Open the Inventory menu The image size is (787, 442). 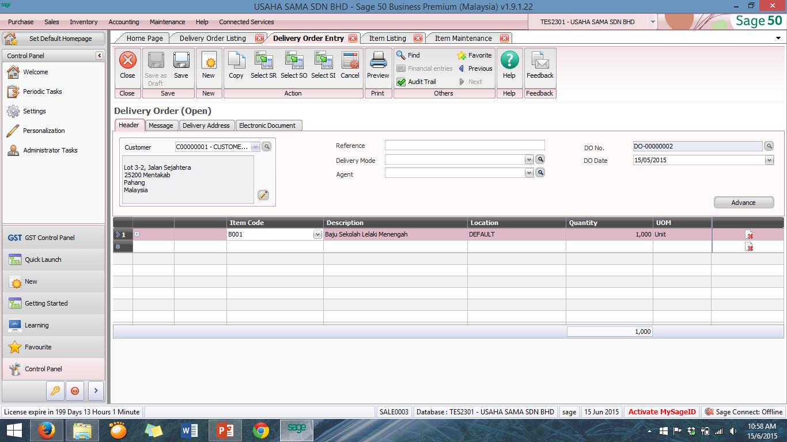coord(84,22)
